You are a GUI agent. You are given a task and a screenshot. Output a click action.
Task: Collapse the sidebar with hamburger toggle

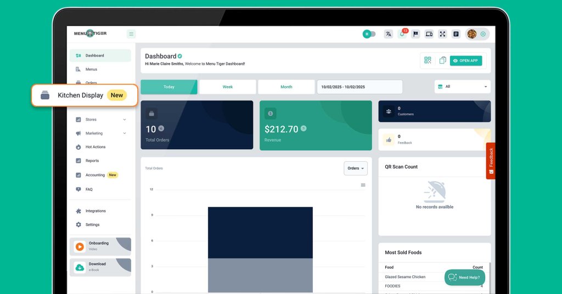coord(131,34)
